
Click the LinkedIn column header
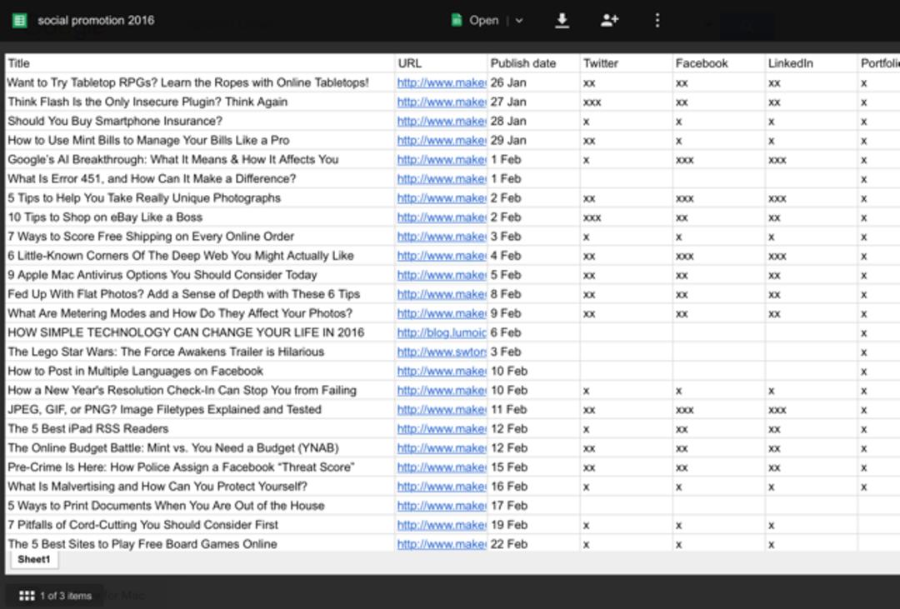tap(811, 63)
